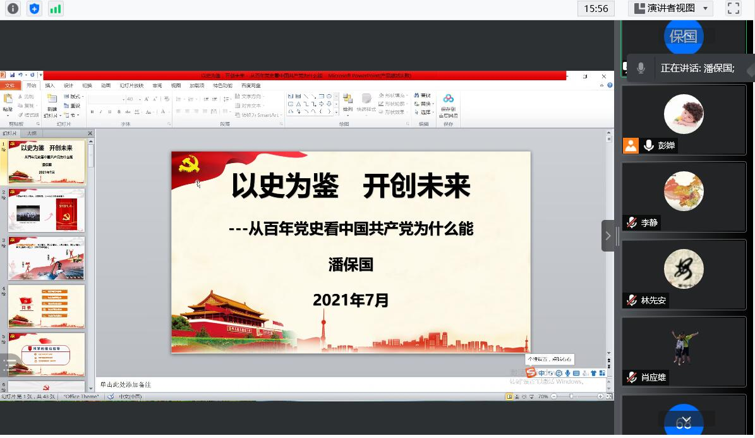This screenshot has width=755, height=438.
Task: Enter full screen mode
Action: [734, 8]
